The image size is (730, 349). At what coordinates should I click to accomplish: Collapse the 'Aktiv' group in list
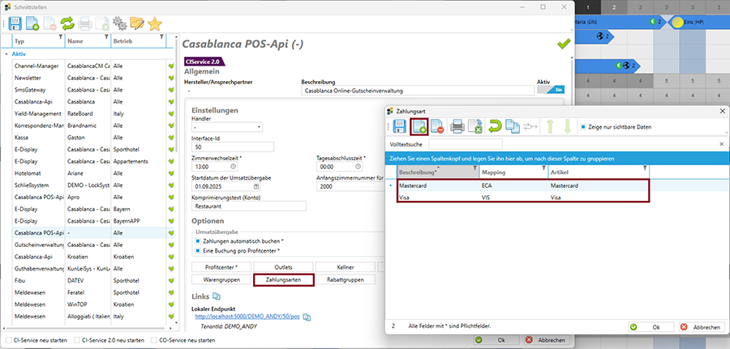[6, 54]
